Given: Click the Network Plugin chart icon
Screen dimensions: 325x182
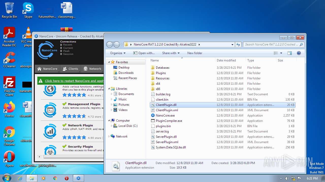Looking at the screenshot, I should click(50, 131).
